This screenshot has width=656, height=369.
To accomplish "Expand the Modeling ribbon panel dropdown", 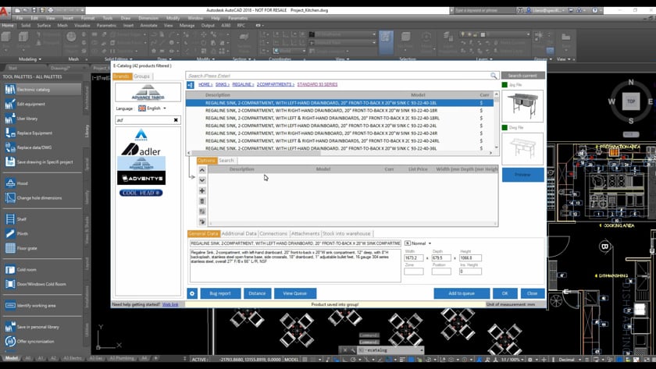I will [30, 59].
